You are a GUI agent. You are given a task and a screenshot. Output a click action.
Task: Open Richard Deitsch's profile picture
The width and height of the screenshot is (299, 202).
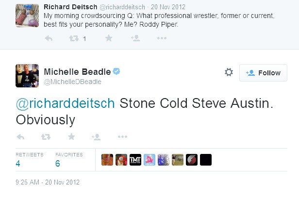pos(27,16)
